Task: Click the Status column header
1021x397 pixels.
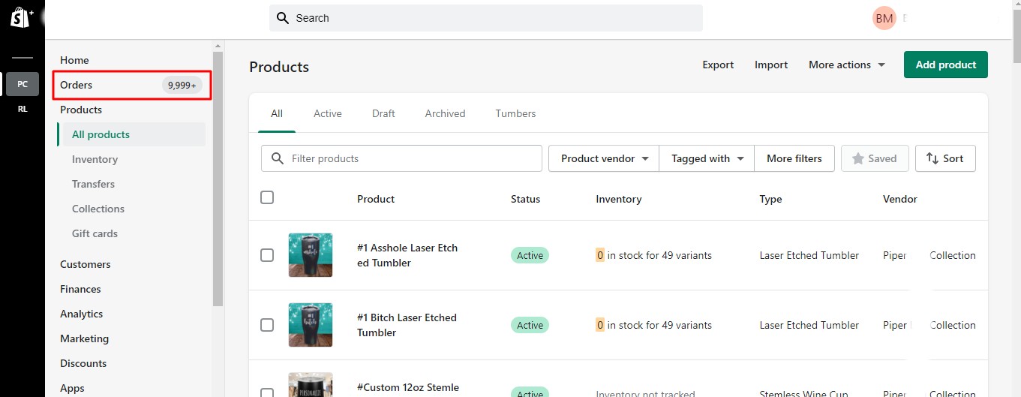Action: 525,199
